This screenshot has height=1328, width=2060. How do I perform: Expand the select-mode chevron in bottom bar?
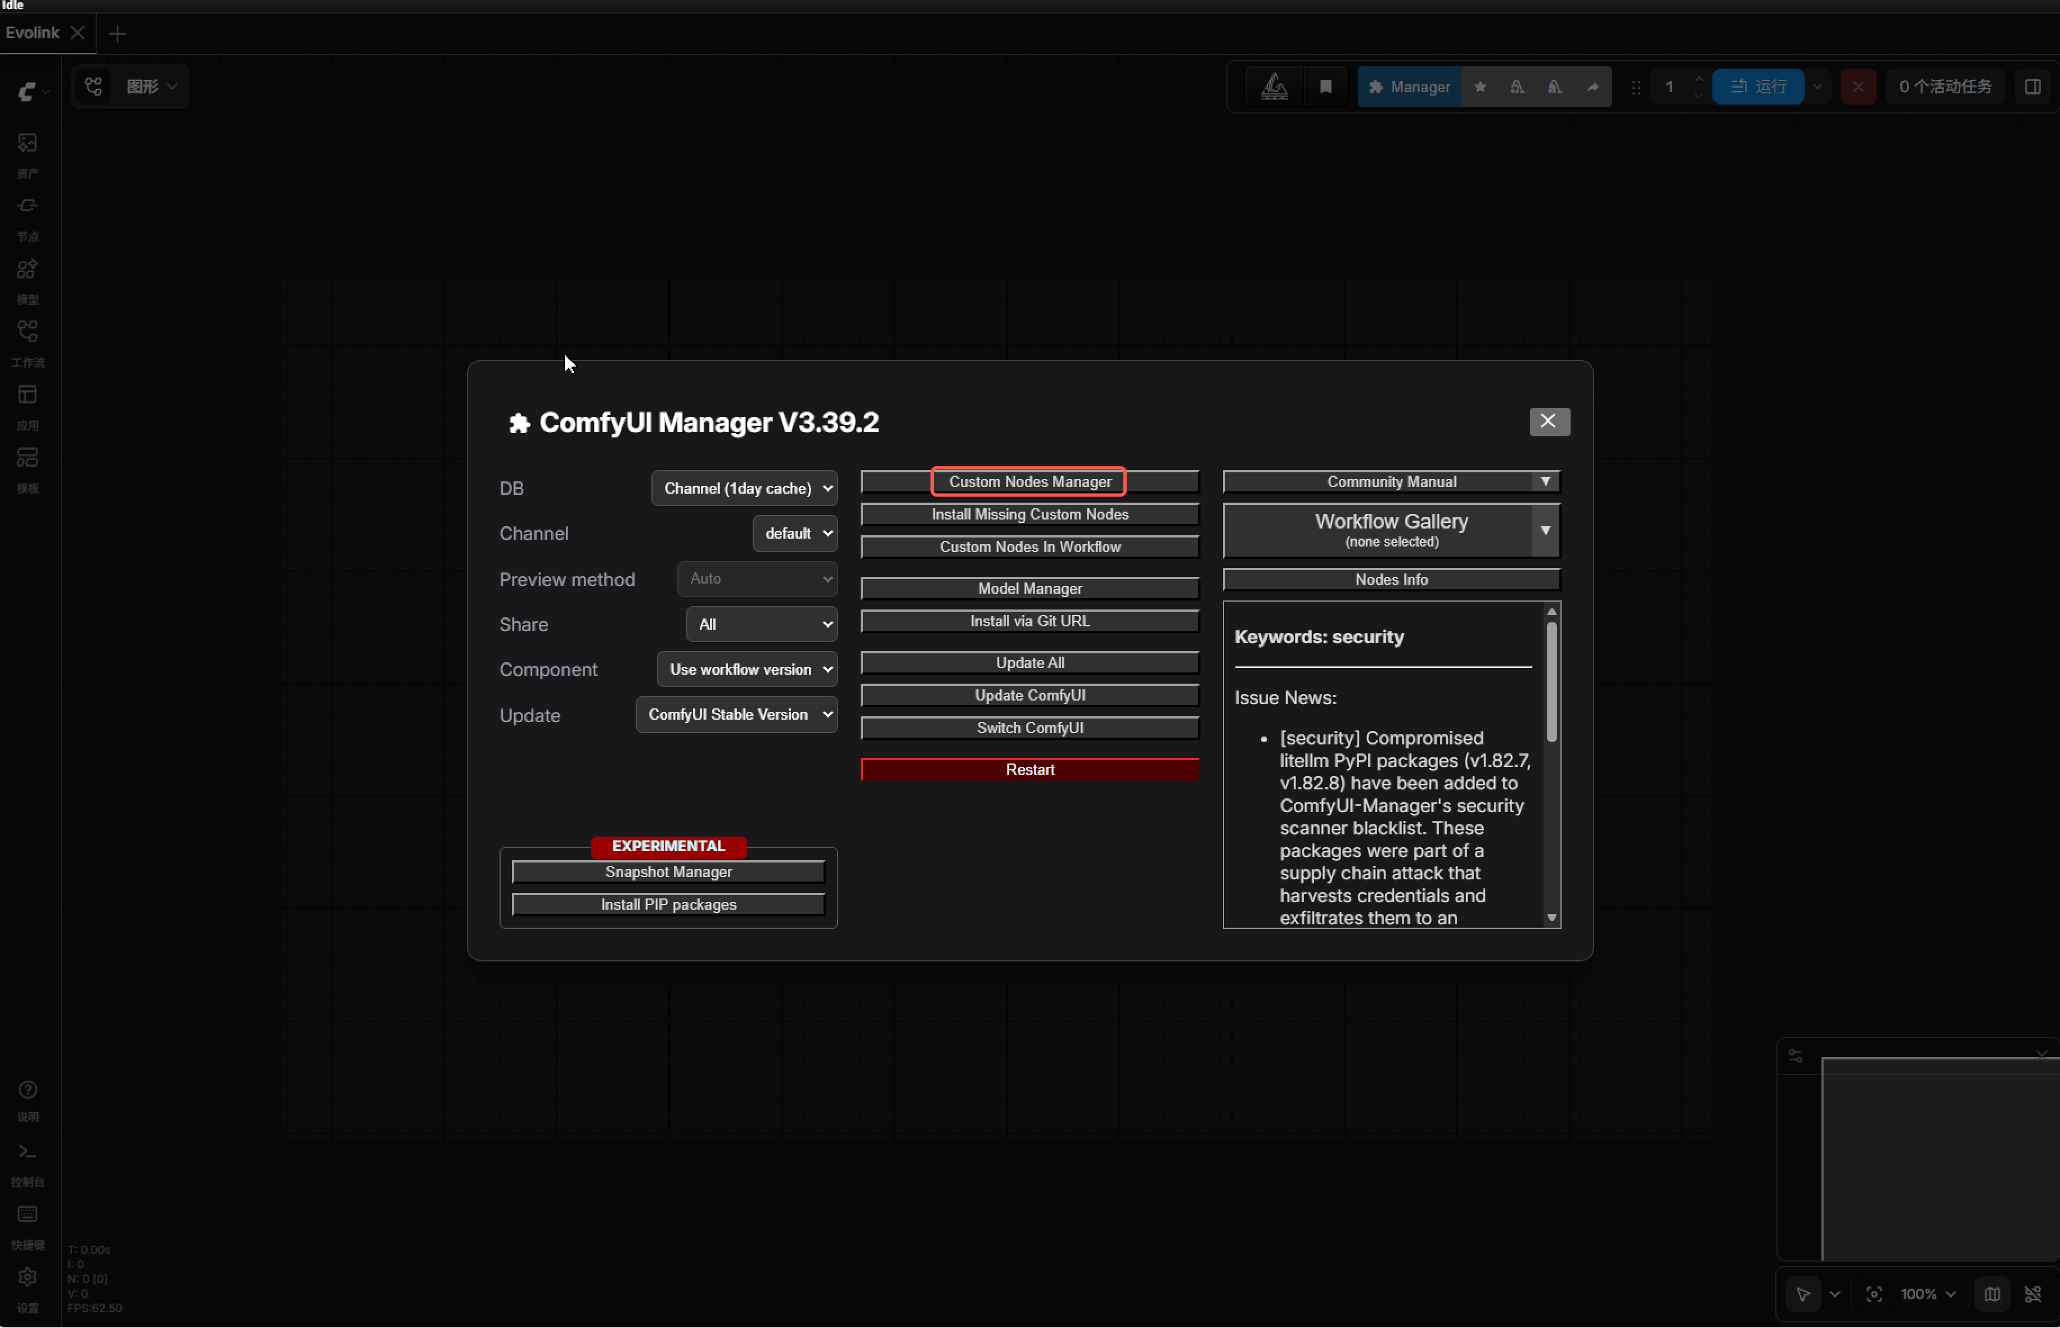tap(1835, 1294)
